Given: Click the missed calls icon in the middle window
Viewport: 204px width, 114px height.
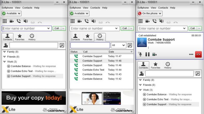Looking at the screenshot, I should point(108,23).
